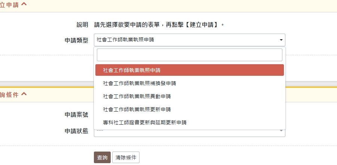Click the 清除條件 button

pyautogui.click(x=126, y=158)
